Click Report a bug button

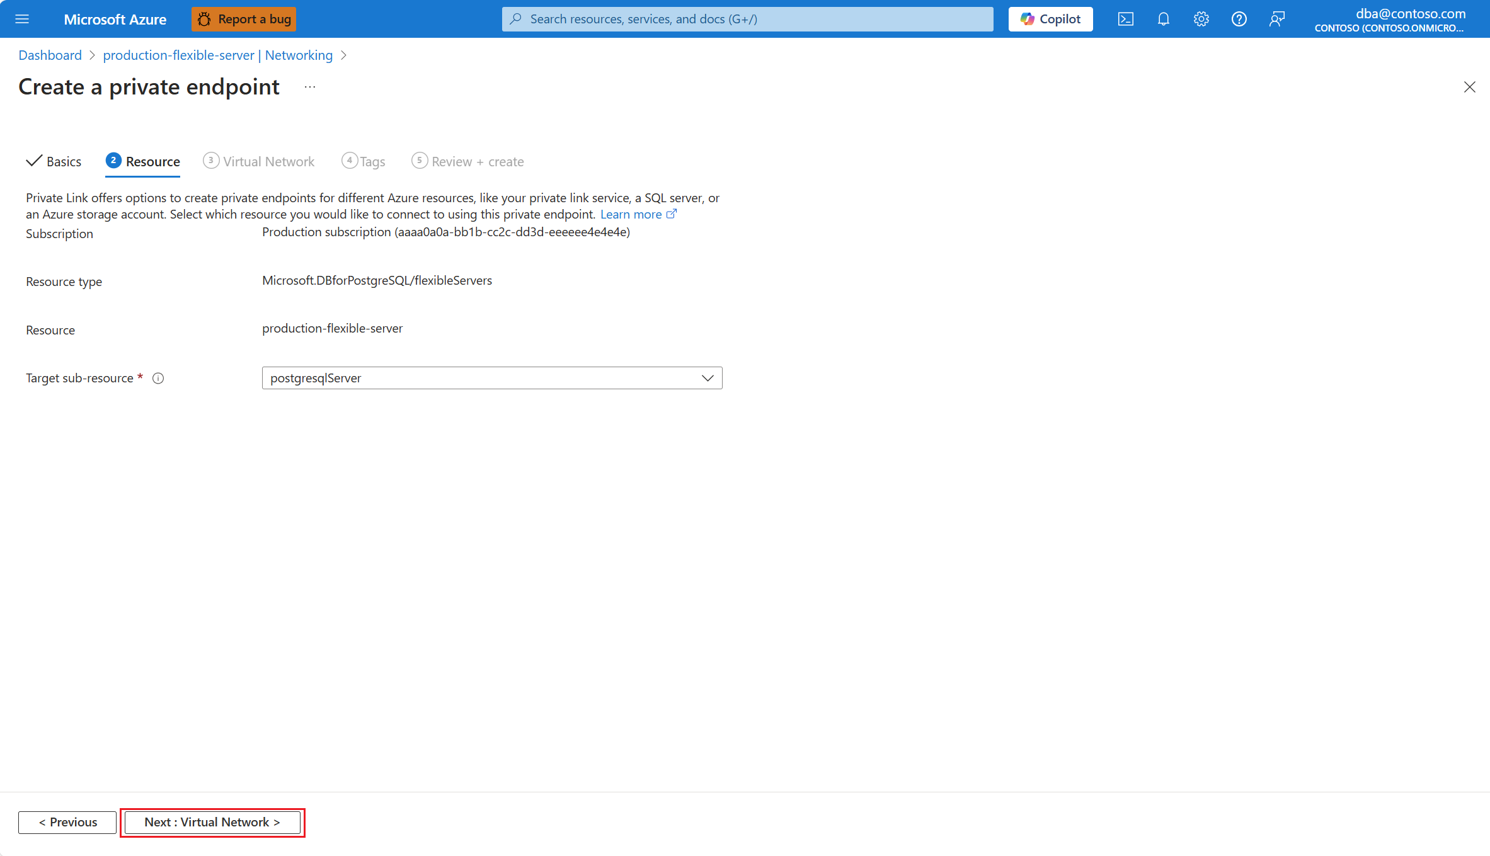click(x=244, y=19)
